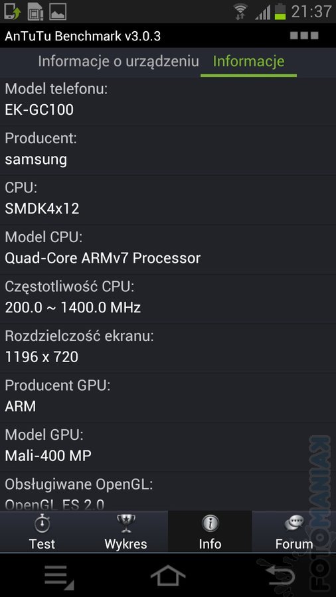Open the Forum speech bubbles tab

coord(294,531)
